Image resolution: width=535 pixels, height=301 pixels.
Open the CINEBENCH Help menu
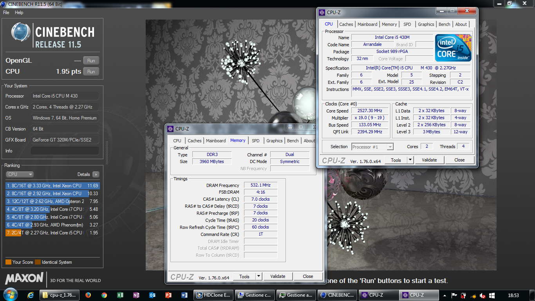pos(19,13)
